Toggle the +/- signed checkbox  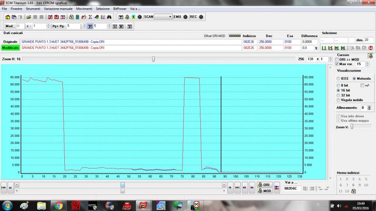pos(362,85)
